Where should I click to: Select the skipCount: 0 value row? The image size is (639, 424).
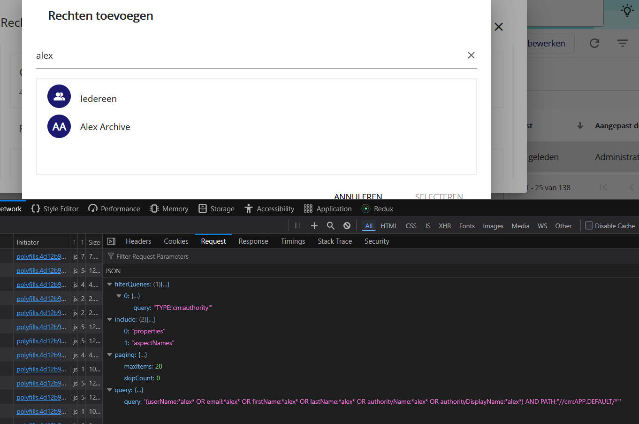[142, 378]
